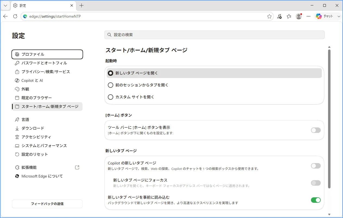This screenshot has width=343, height=218.
Task: Click the scrollbar down arrow
Action: pos(329,214)
